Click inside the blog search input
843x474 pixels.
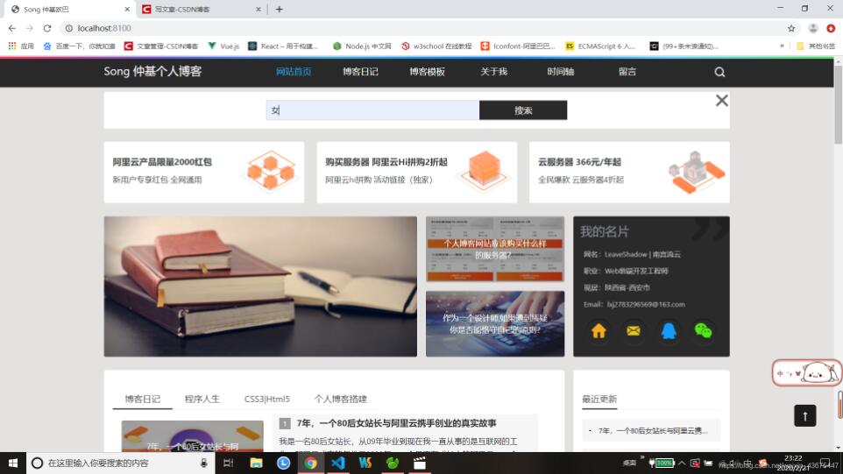click(x=372, y=110)
